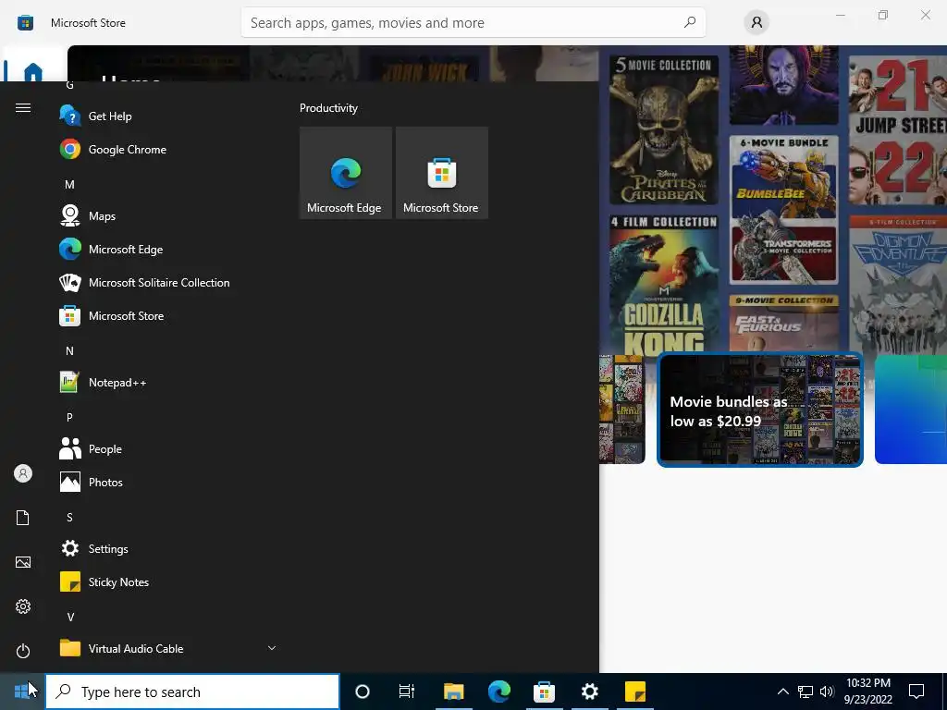The image size is (947, 710).
Task: Click the Microsoft Edge tile under Productivity
Action: 346,173
